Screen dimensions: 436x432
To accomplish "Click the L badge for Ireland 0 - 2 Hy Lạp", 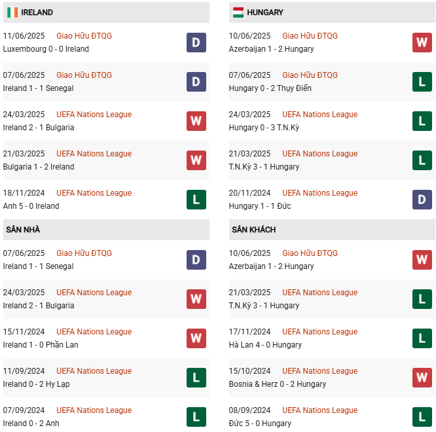I will pos(196,378).
